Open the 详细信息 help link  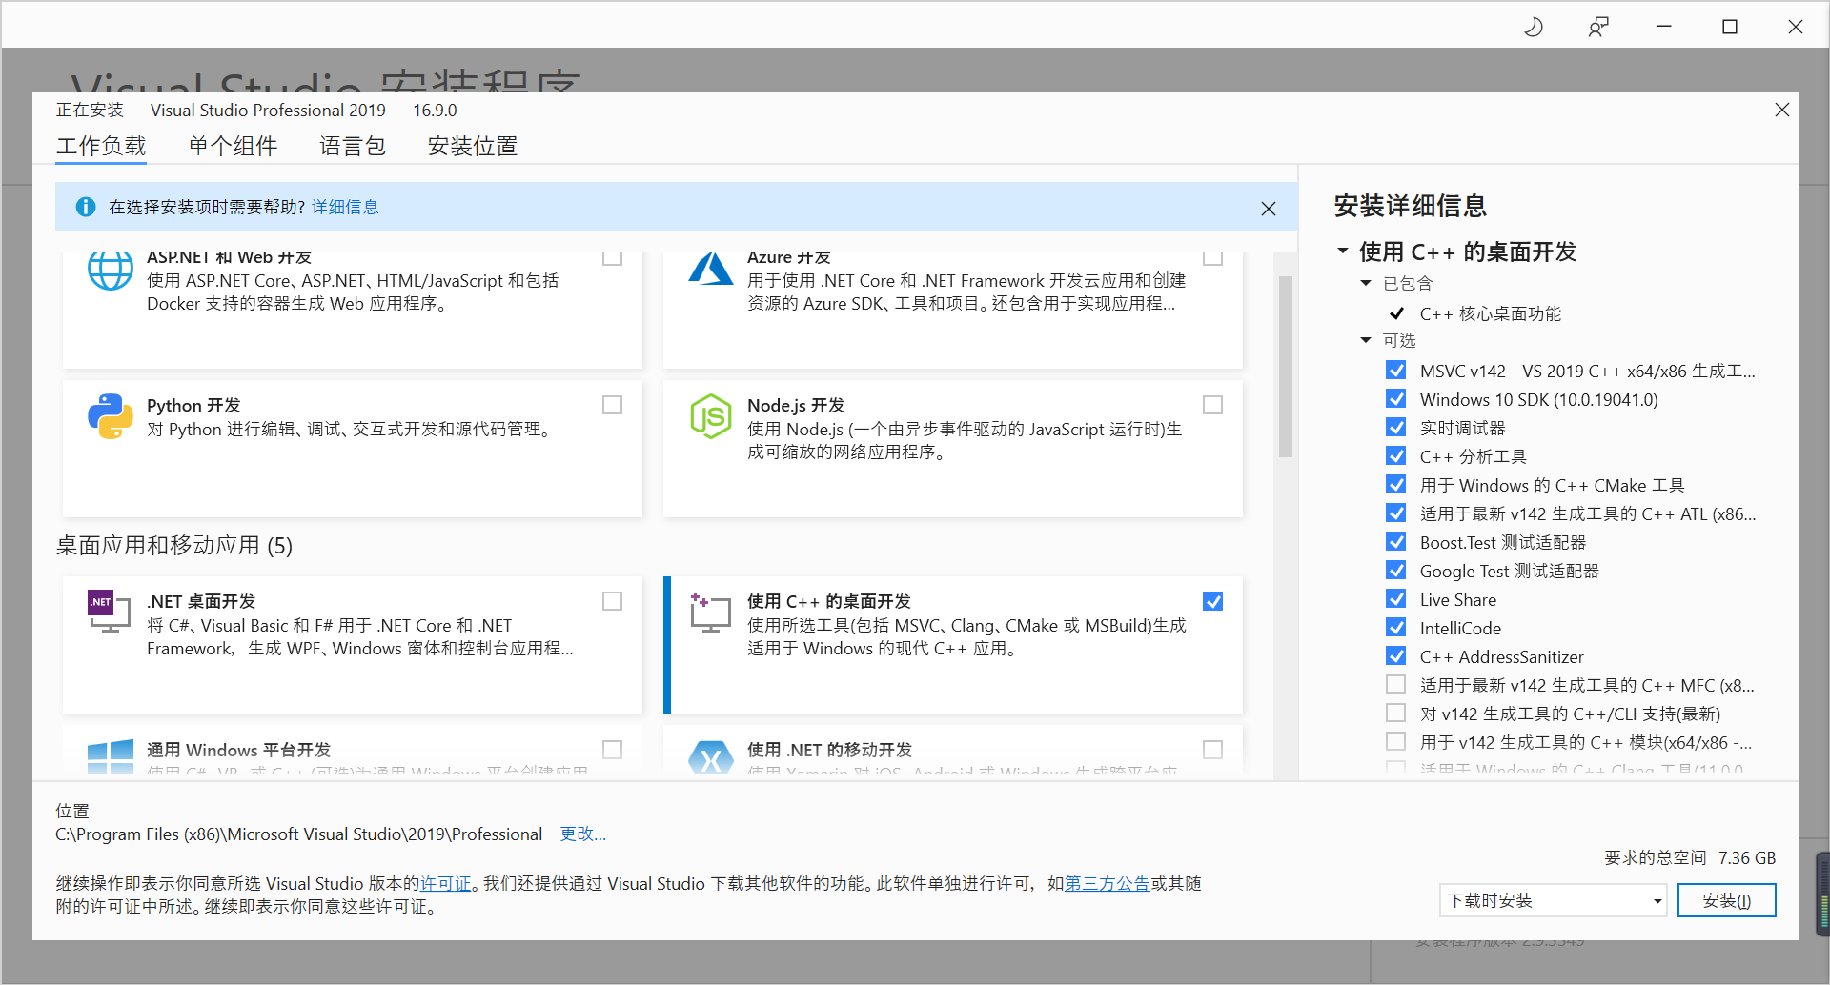point(345,207)
